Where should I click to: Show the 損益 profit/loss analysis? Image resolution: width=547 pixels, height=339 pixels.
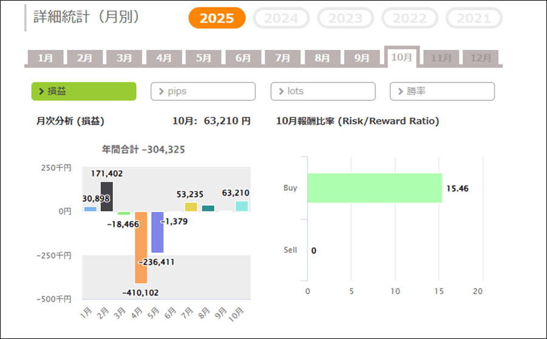pyautogui.click(x=84, y=91)
